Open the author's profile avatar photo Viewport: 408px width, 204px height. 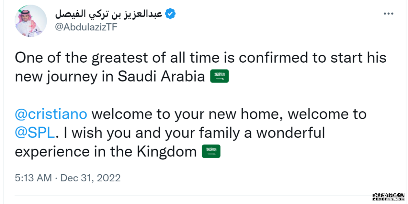coord(31,21)
